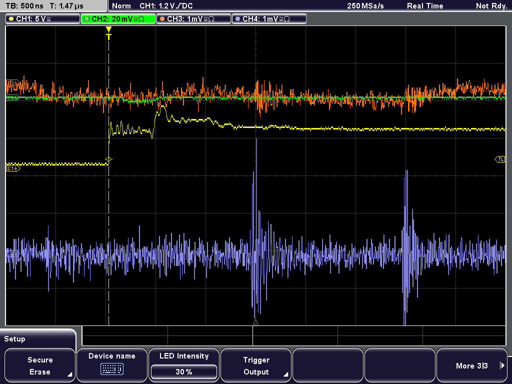Click the orange CH3 color dot
This screenshot has width=512, height=384.
point(162,19)
